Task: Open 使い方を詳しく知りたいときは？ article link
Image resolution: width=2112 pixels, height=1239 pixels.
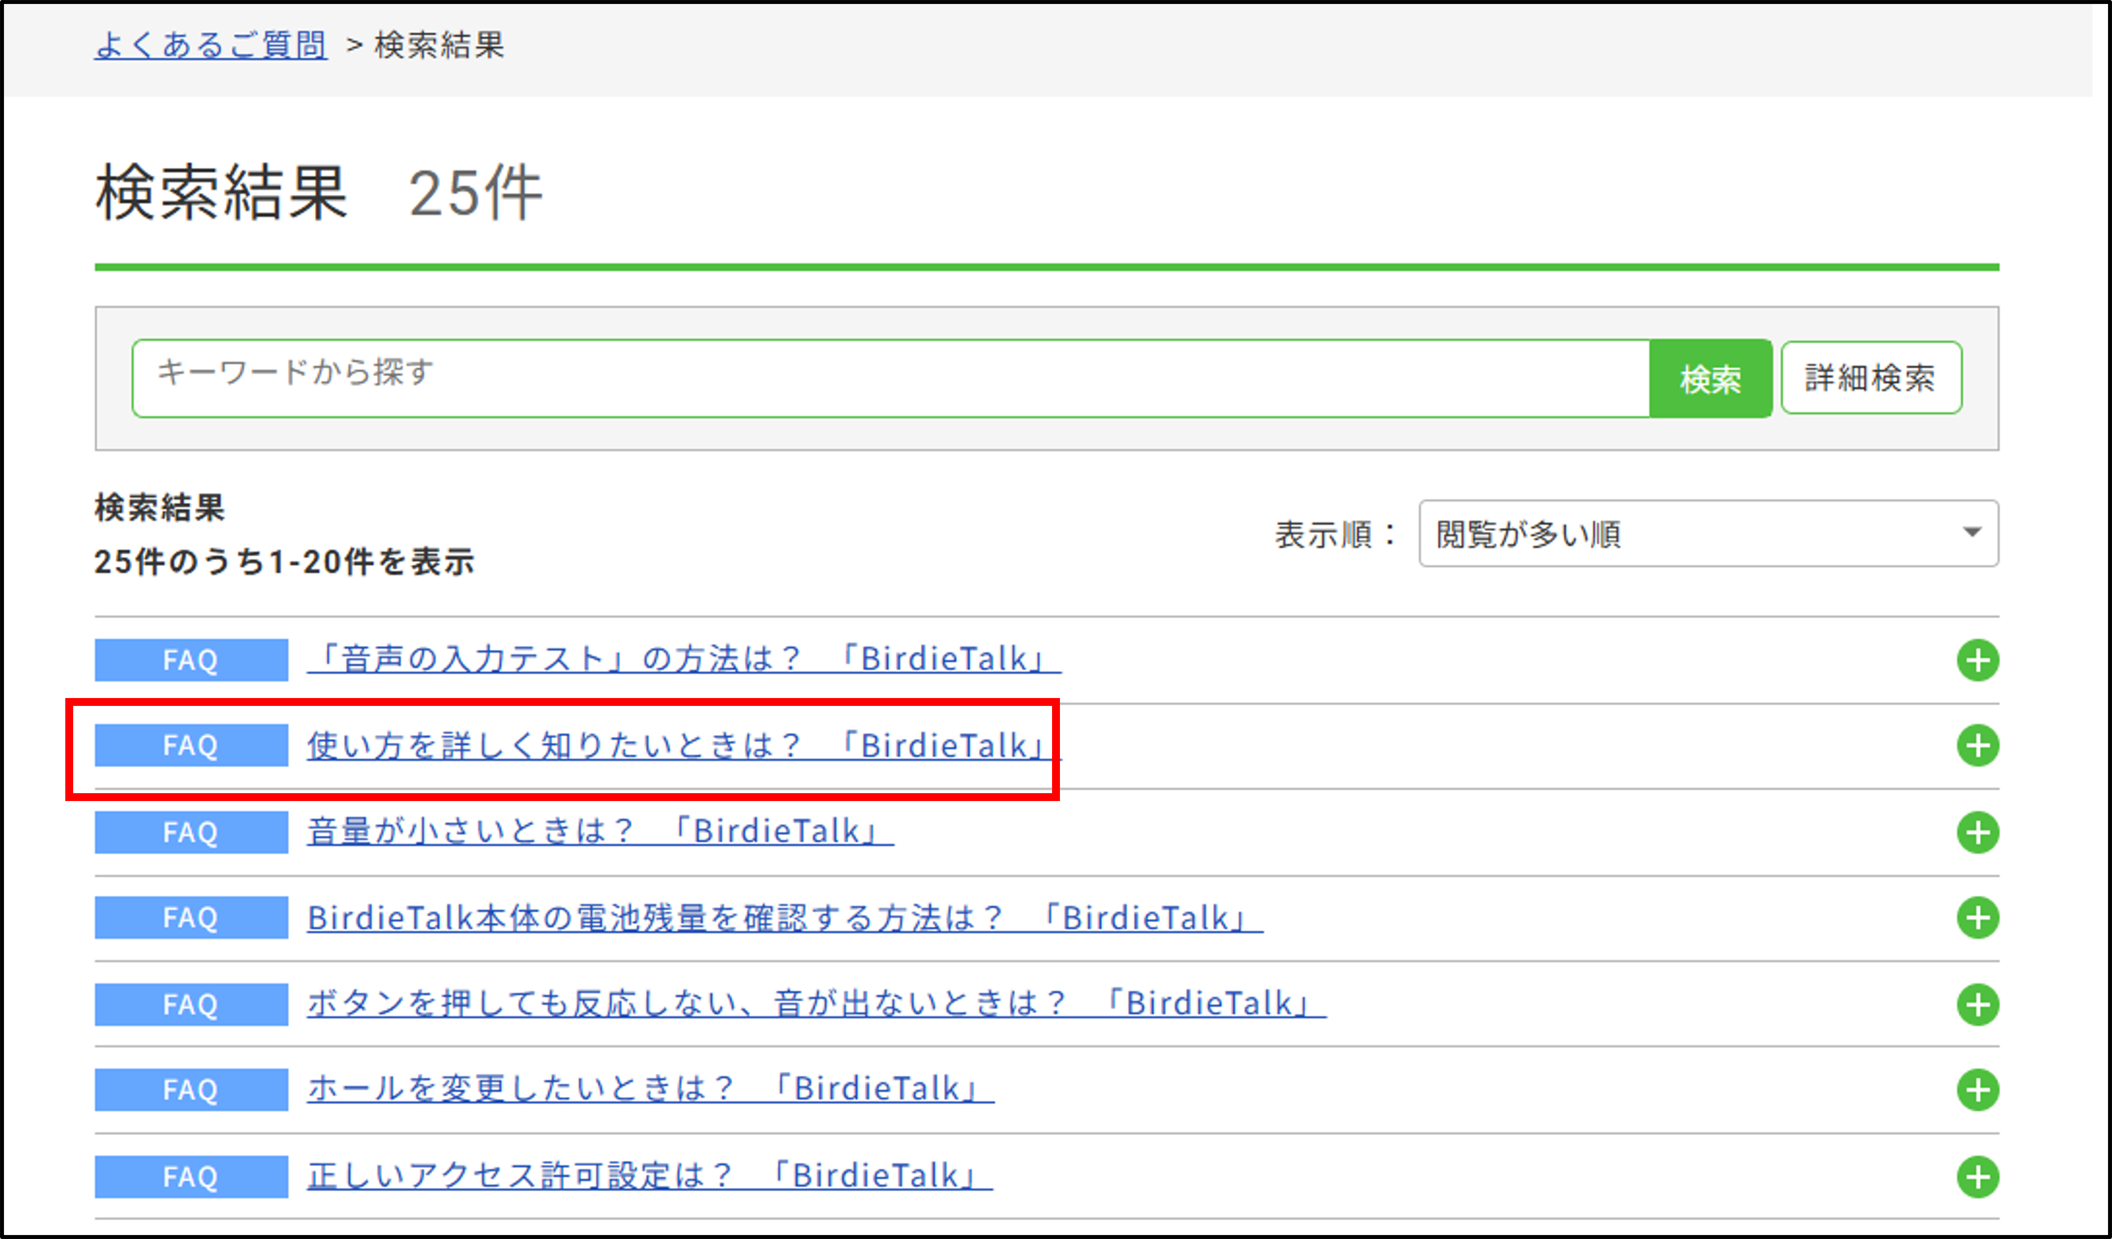Action: (x=684, y=745)
